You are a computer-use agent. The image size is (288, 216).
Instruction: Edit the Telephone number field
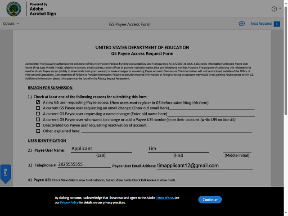tap(84, 164)
